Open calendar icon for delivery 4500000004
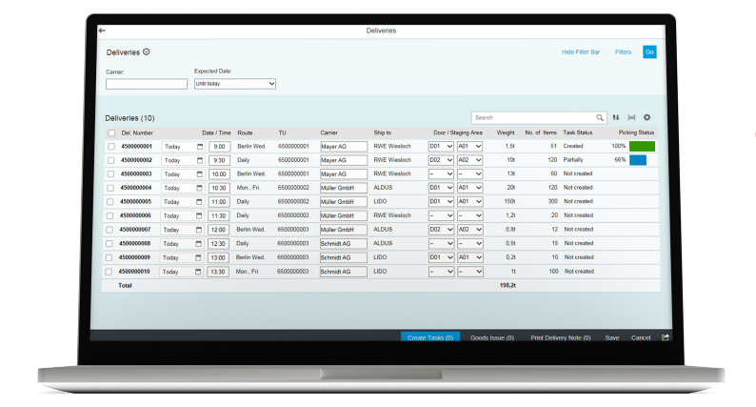The image size is (756, 407). [199, 188]
